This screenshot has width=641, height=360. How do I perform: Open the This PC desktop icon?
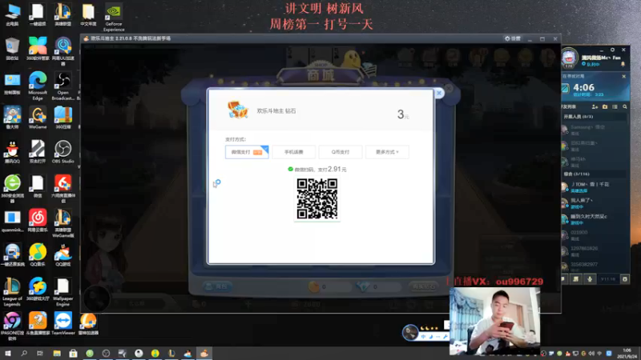point(12,14)
